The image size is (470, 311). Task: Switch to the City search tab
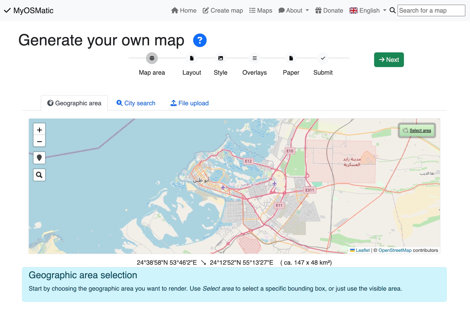135,103
